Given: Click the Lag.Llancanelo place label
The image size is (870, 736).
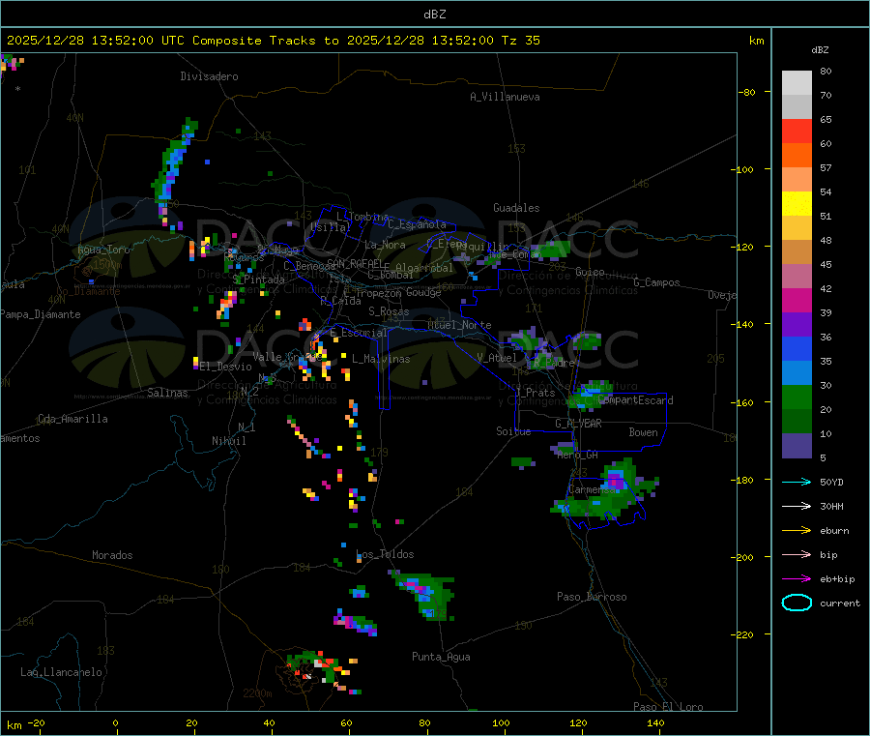Looking at the screenshot, I should coord(61,672).
